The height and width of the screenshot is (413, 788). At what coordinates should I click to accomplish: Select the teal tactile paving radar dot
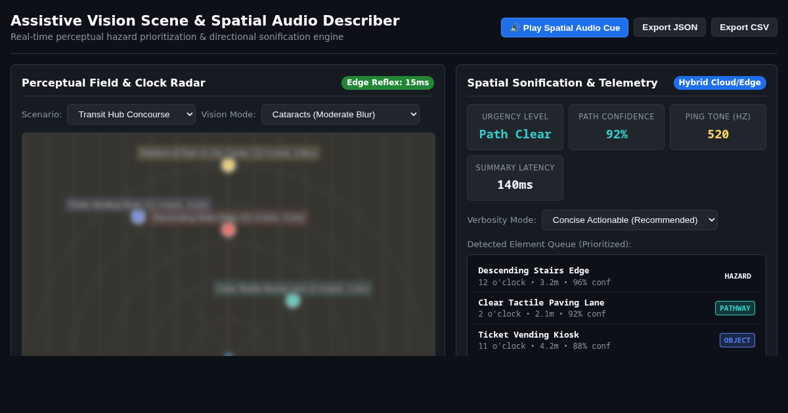pos(293,300)
